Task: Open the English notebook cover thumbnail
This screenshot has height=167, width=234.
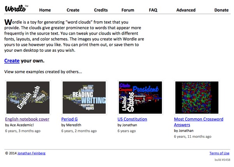Action: [x=28, y=97]
